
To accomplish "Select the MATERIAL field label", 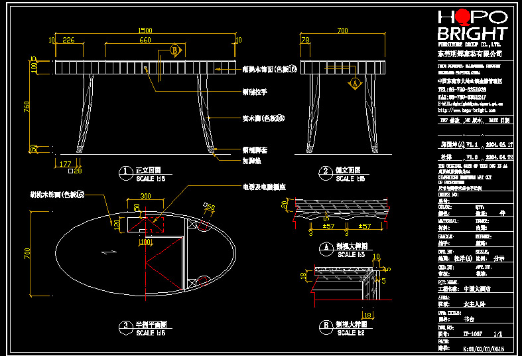I will click(448, 221).
